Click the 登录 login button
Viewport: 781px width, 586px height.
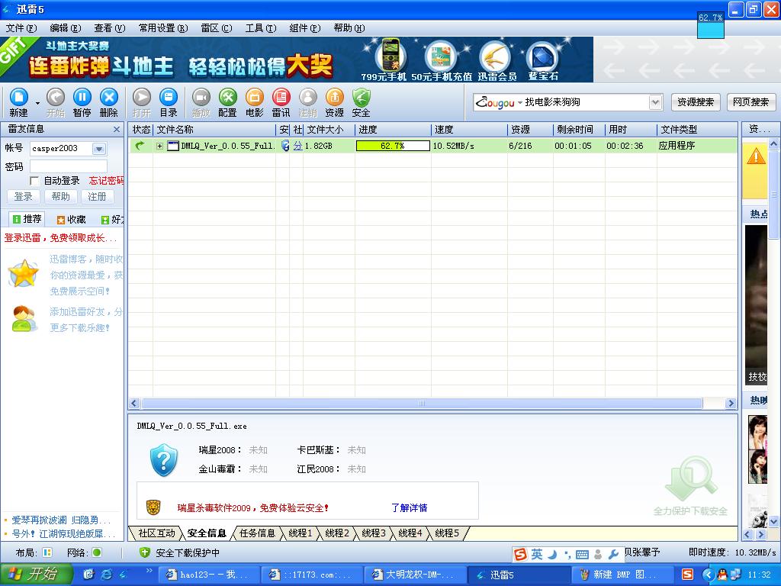coord(24,196)
